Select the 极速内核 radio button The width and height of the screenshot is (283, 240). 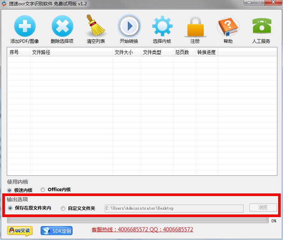(9, 190)
